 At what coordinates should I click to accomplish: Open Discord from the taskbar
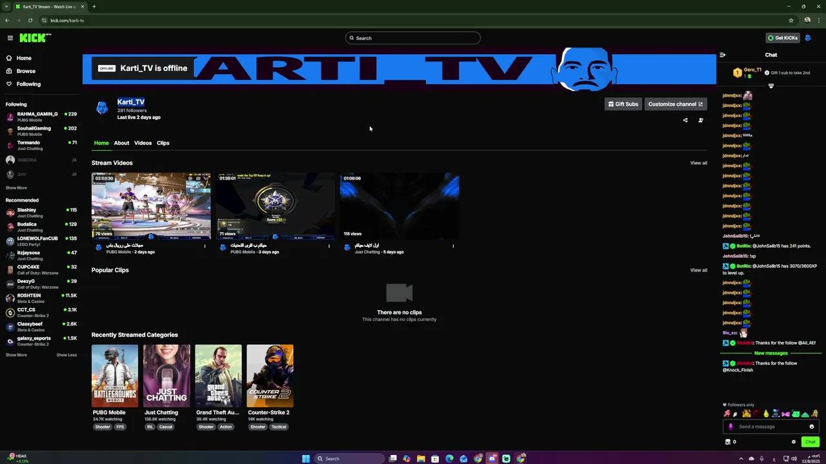[x=492, y=459]
